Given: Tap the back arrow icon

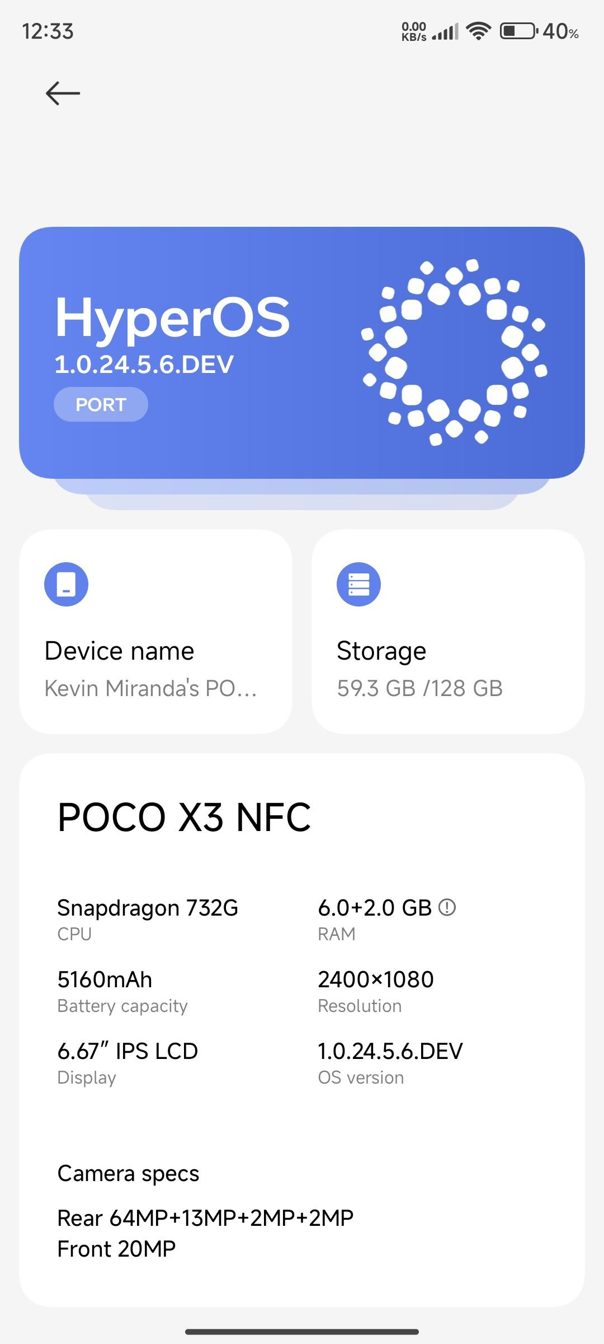Looking at the screenshot, I should 63,93.
